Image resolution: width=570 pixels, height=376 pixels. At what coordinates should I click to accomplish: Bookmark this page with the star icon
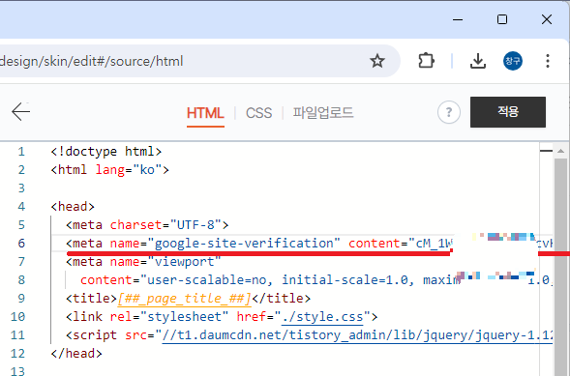pos(377,61)
